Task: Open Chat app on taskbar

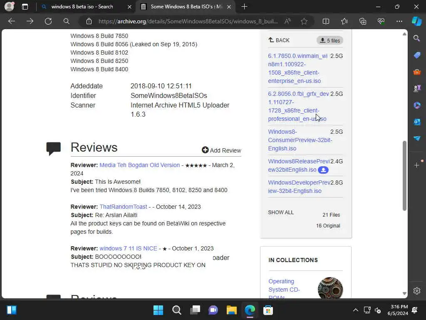Action: pos(213,310)
